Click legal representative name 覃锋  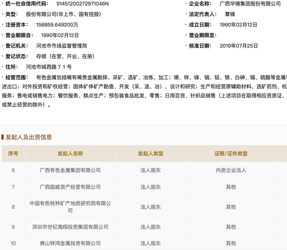(230, 14)
